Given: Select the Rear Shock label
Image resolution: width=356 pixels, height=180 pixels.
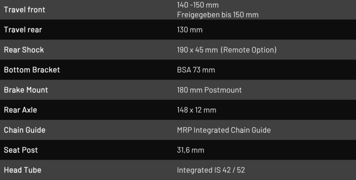Looking at the screenshot, I should coord(24,50).
